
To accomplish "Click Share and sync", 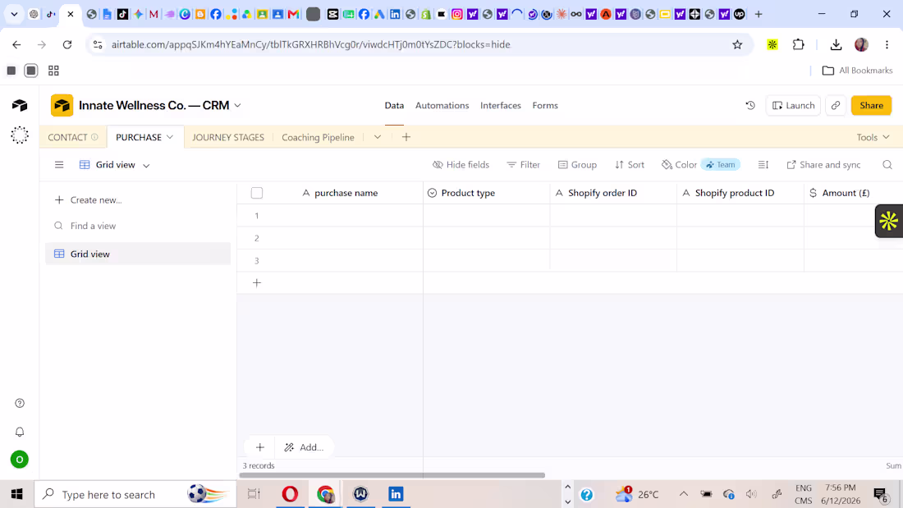I will [823, 165].
